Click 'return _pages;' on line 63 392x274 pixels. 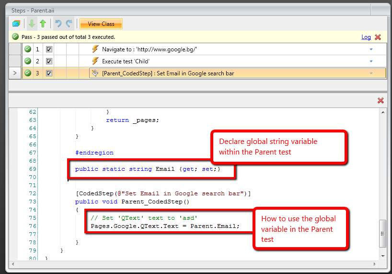click(132, 120)
